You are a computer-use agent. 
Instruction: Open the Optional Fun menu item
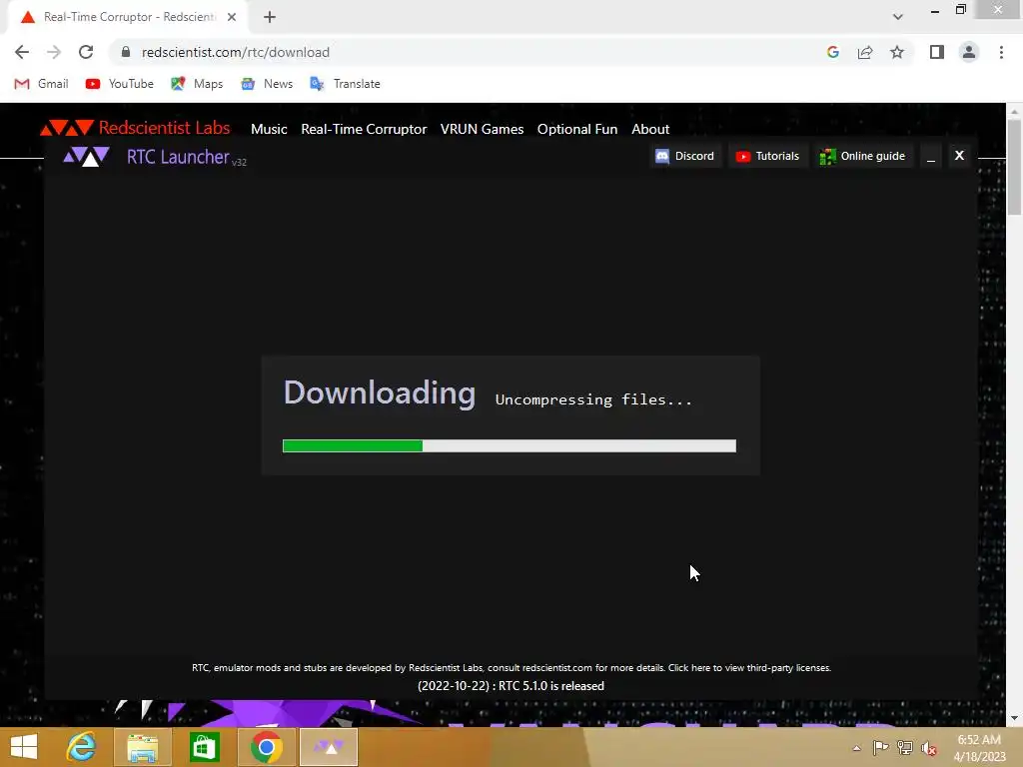(x=577, y=129)
